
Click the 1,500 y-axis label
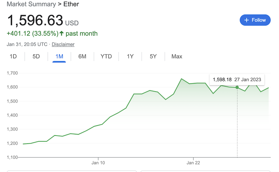point(12,101)
